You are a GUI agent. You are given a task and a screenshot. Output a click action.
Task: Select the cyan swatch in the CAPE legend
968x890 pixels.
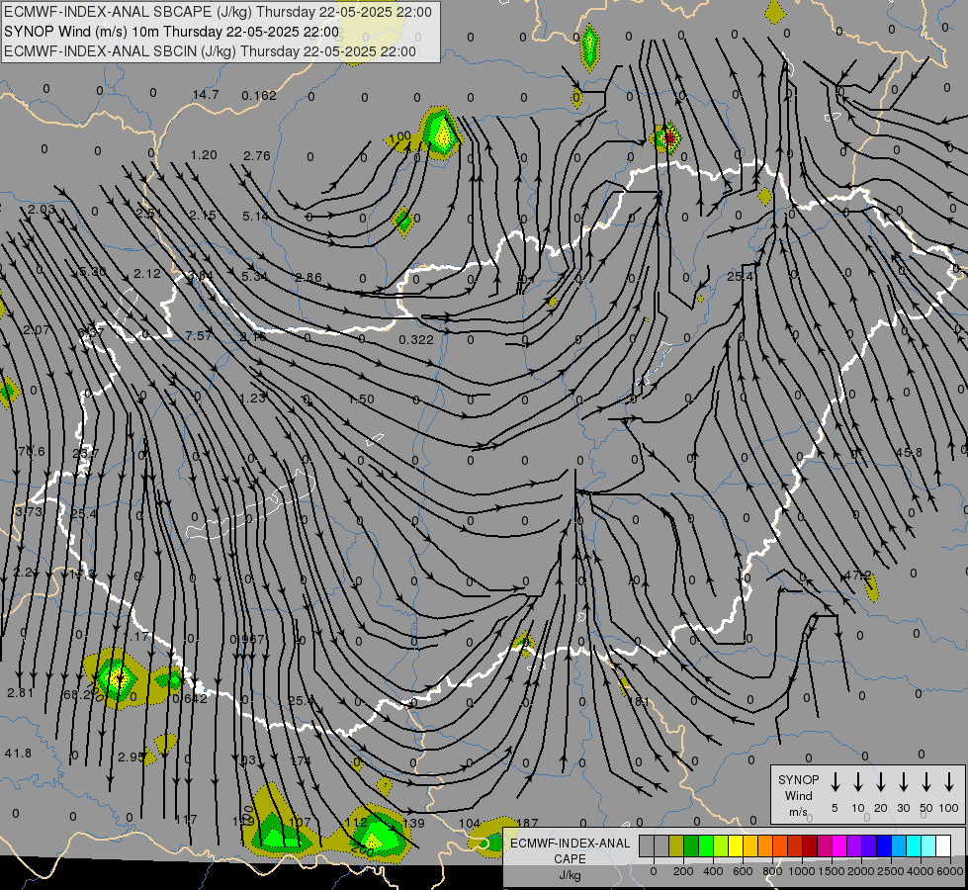(x=913, y=846)
